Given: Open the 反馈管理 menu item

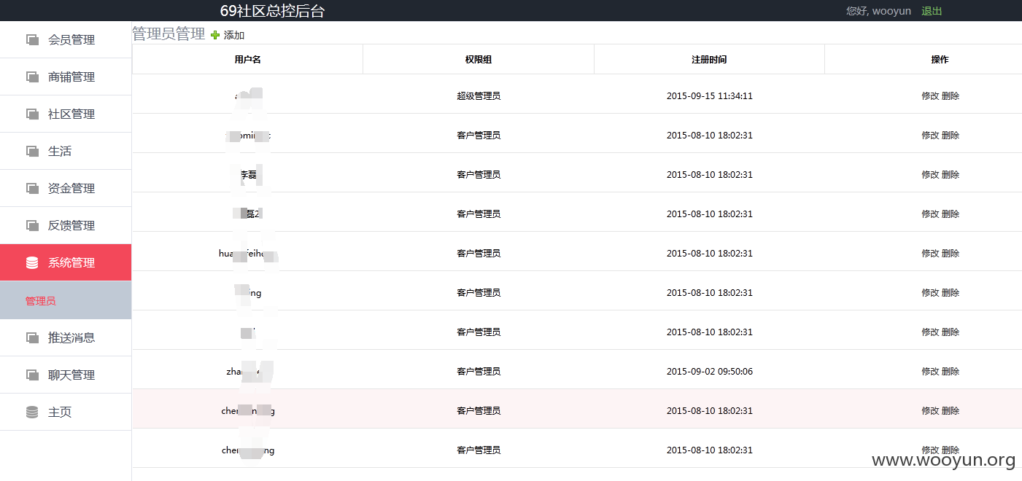Looking at the screenshot, I should pos(66,226).
